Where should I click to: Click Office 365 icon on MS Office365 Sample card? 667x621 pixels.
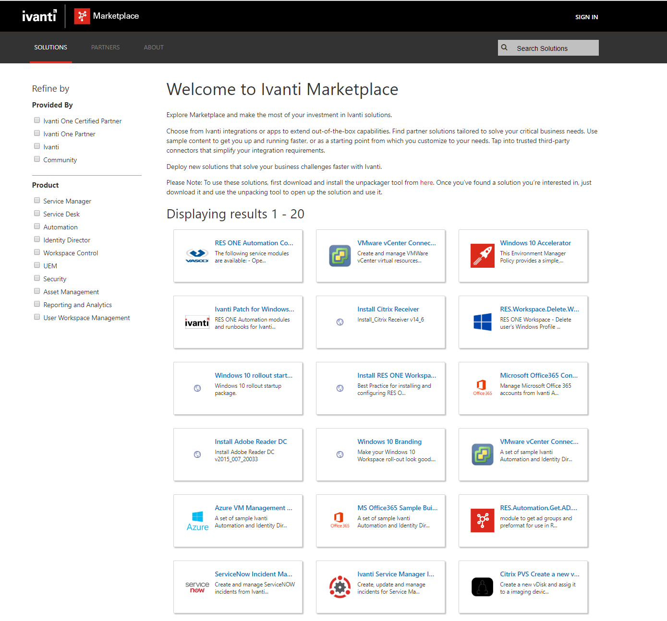(340, 520)
